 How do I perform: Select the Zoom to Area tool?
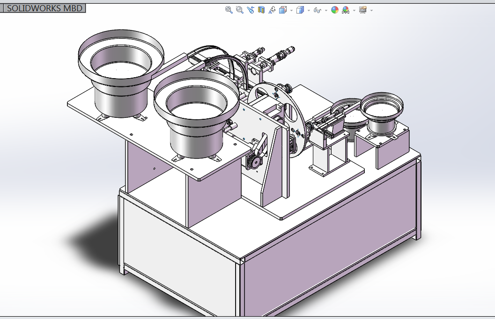[x=240, y=10]
